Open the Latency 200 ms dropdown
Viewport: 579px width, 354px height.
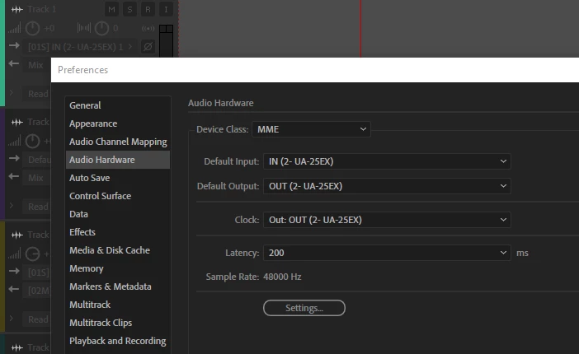[x=387, y=253]
